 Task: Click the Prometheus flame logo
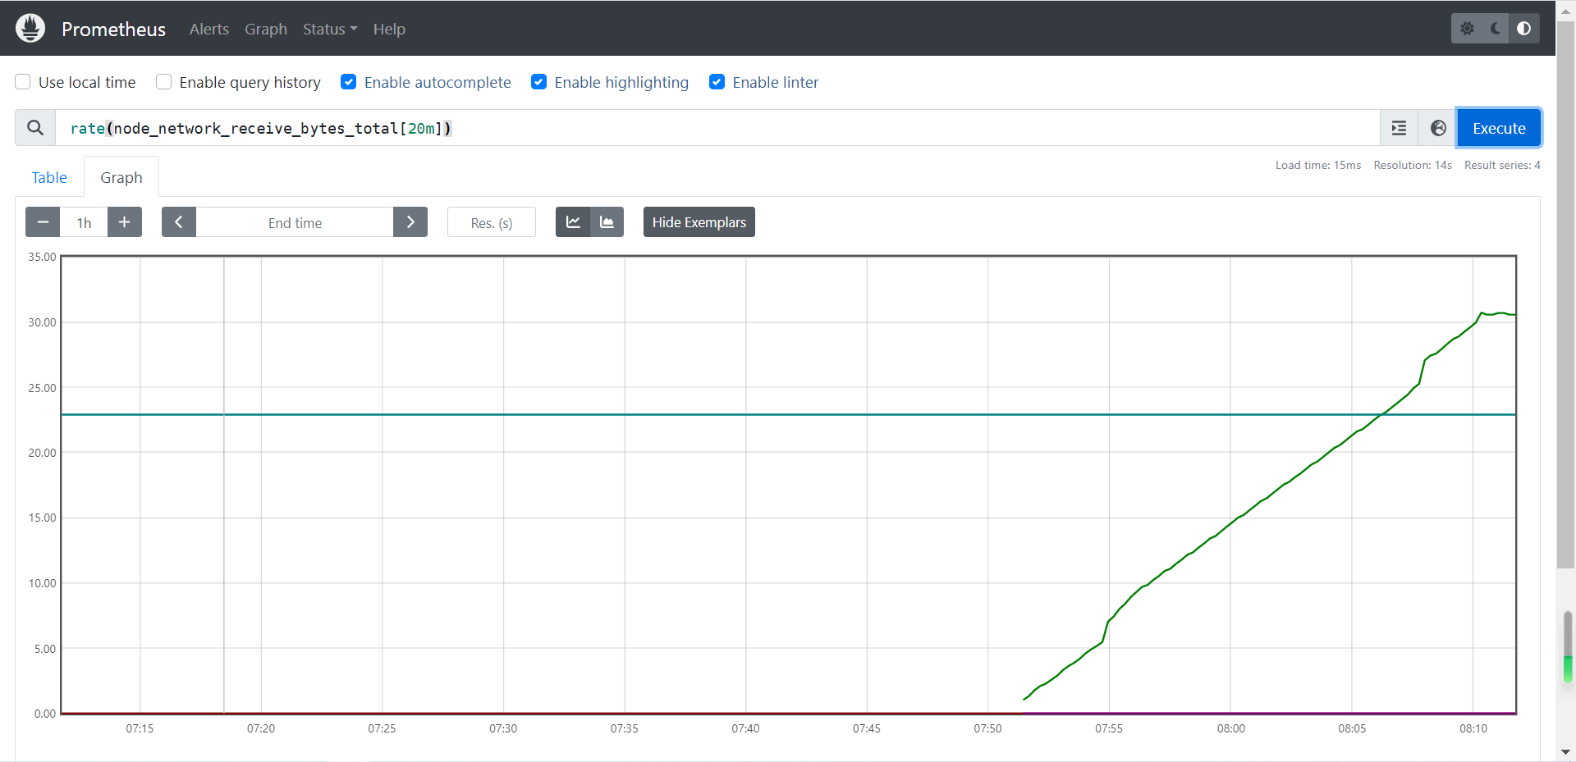30,29
